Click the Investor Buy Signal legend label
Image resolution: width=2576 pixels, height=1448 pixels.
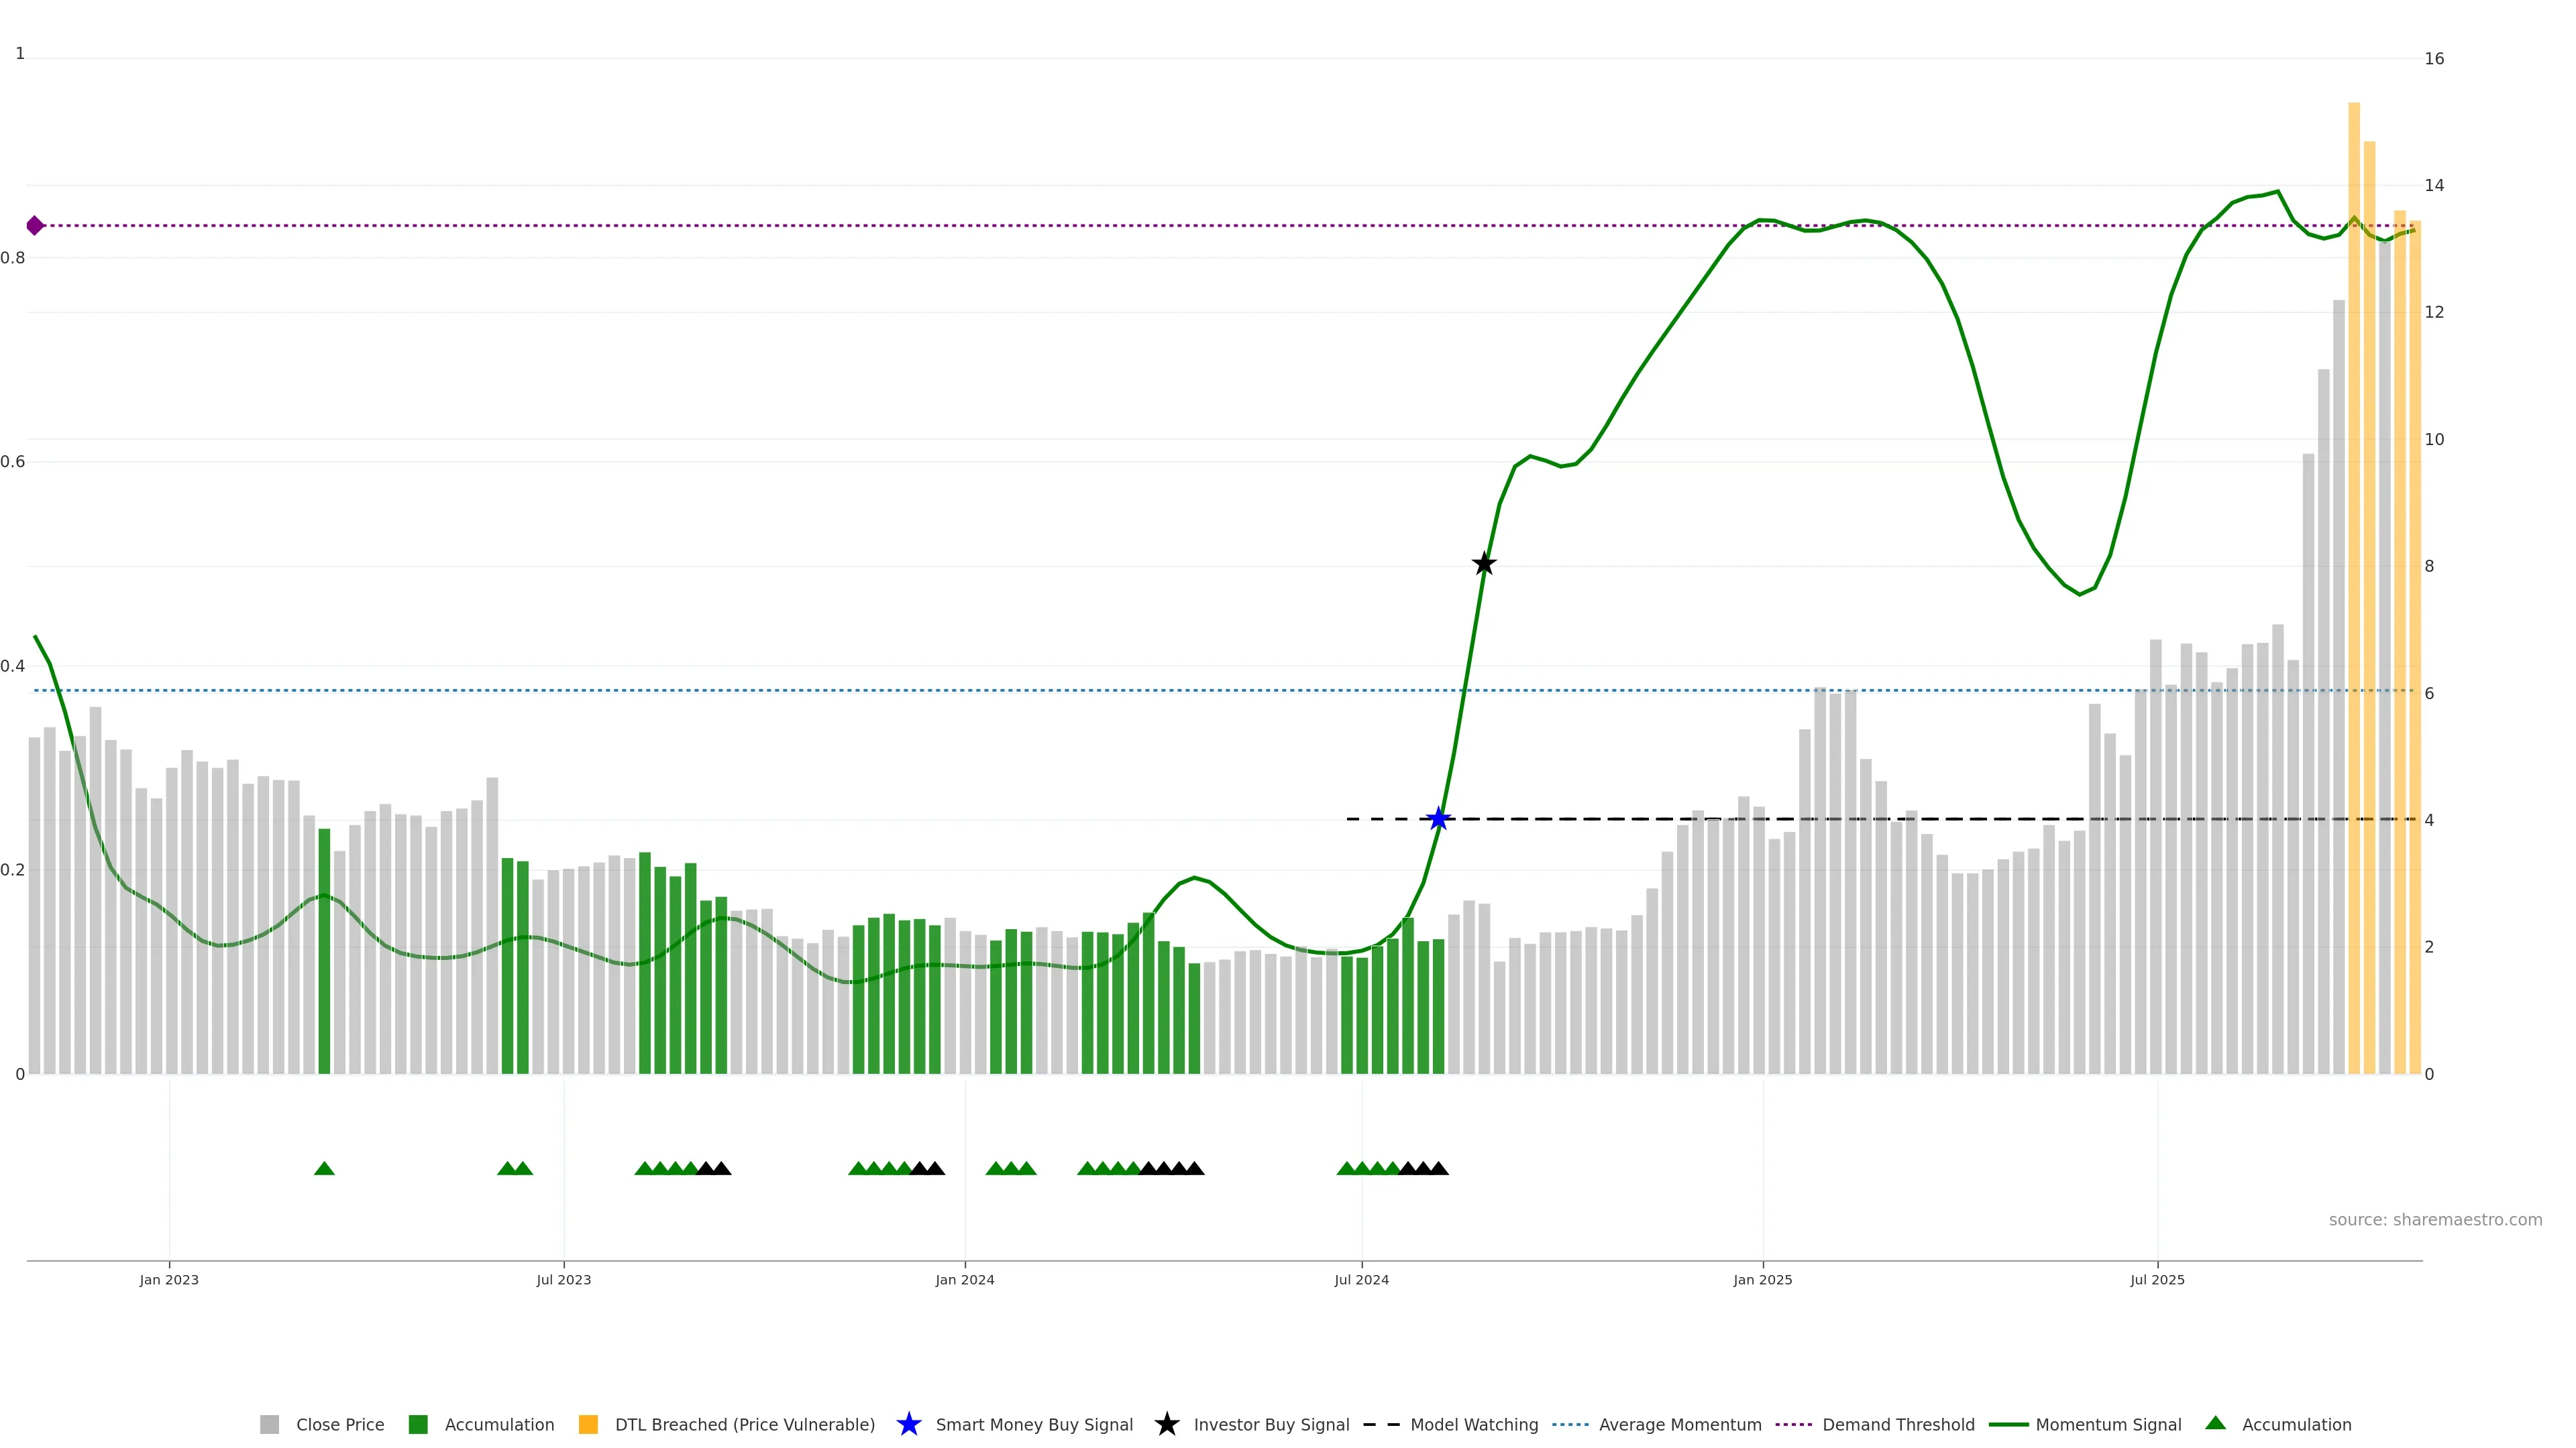[x=1271, y=1424]
